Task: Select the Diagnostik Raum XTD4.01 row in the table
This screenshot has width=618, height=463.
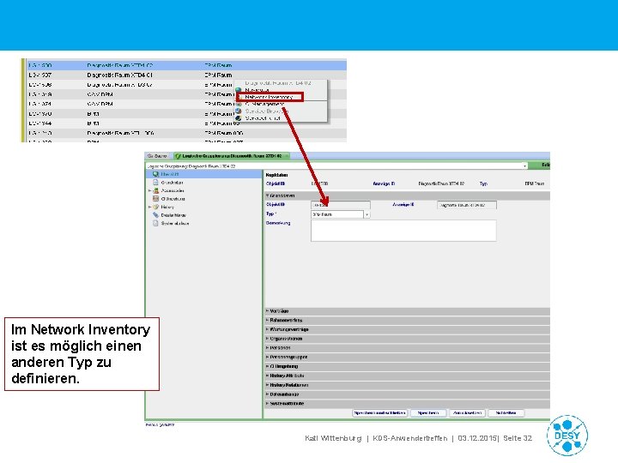Action: pyautogui.click(x=186, y=75)
